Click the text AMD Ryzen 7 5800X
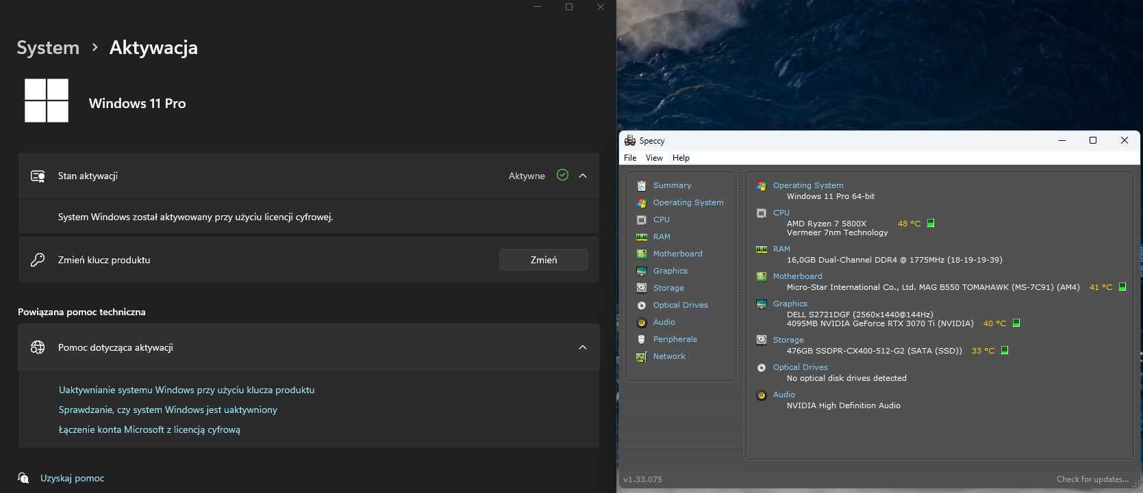 [x=826, y=224]
